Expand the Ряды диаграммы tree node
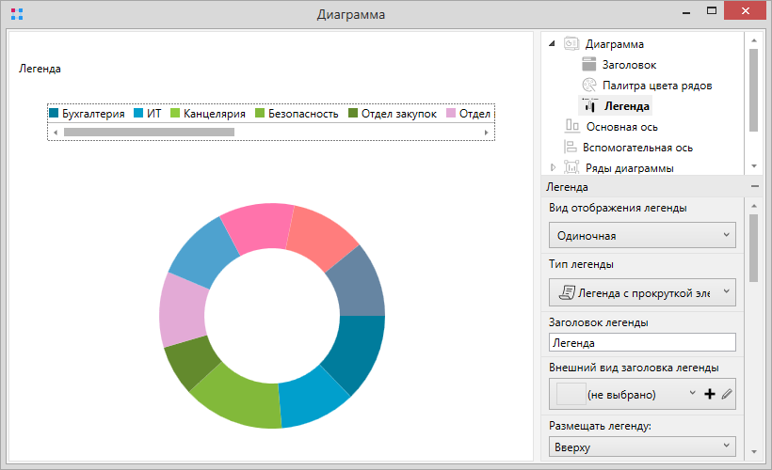The width and height of the screenshot is (772, 470). [553, 167]
